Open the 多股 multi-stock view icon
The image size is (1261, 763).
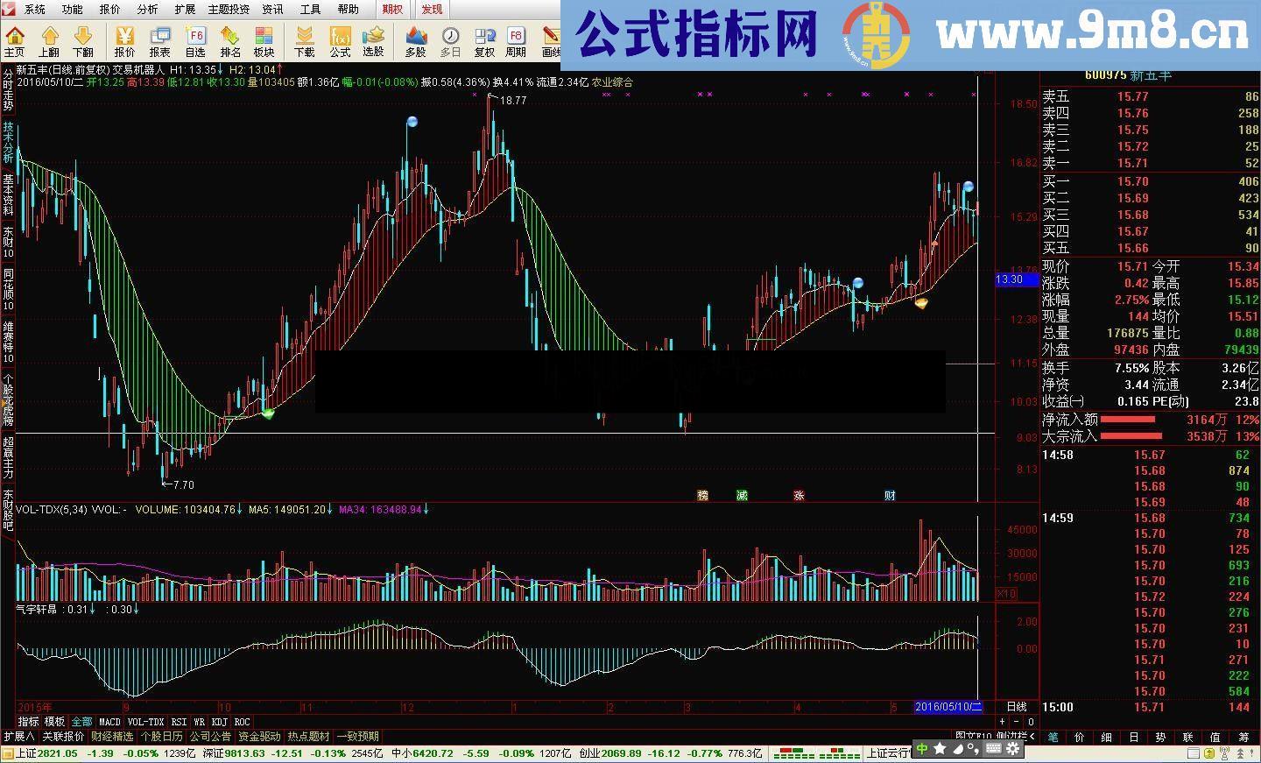tap(415, 39)
